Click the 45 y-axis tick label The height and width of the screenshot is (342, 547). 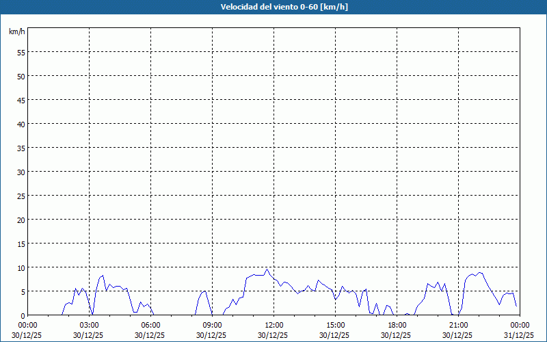[21, 100]
